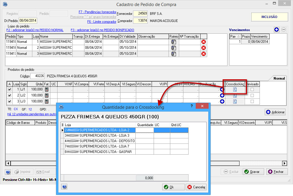The image size is (293, 196).
Task: Uncheck the A checkbox for LJ3
Action: 9,101
